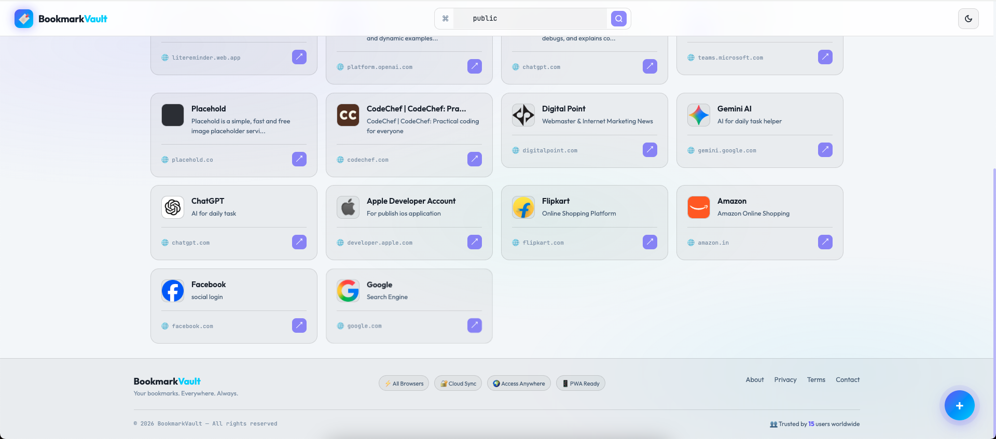Click the teams.microsoft.com domain text
This screenshot has width=996, height=439.
730,58
